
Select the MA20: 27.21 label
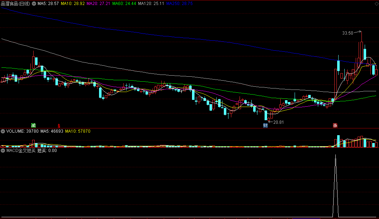[x=98, y=4]
